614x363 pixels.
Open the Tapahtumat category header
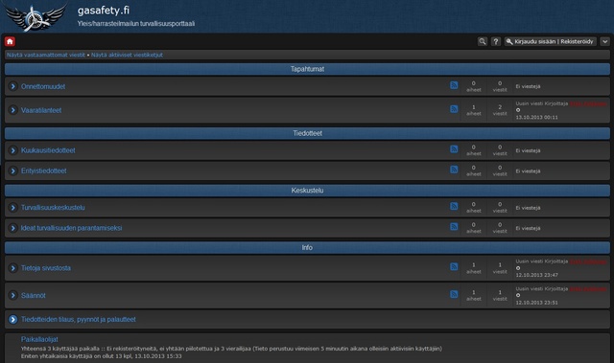click(x=307, y=69)
